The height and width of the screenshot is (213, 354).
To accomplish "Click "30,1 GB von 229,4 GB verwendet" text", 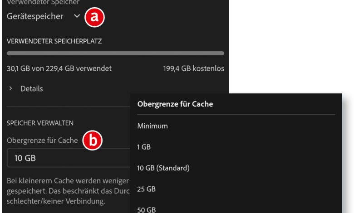I will coord(59,69).
